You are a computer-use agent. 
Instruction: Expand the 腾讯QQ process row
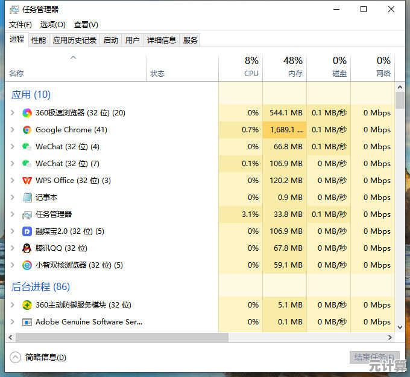pyautogui.click(x=12, y=248)
